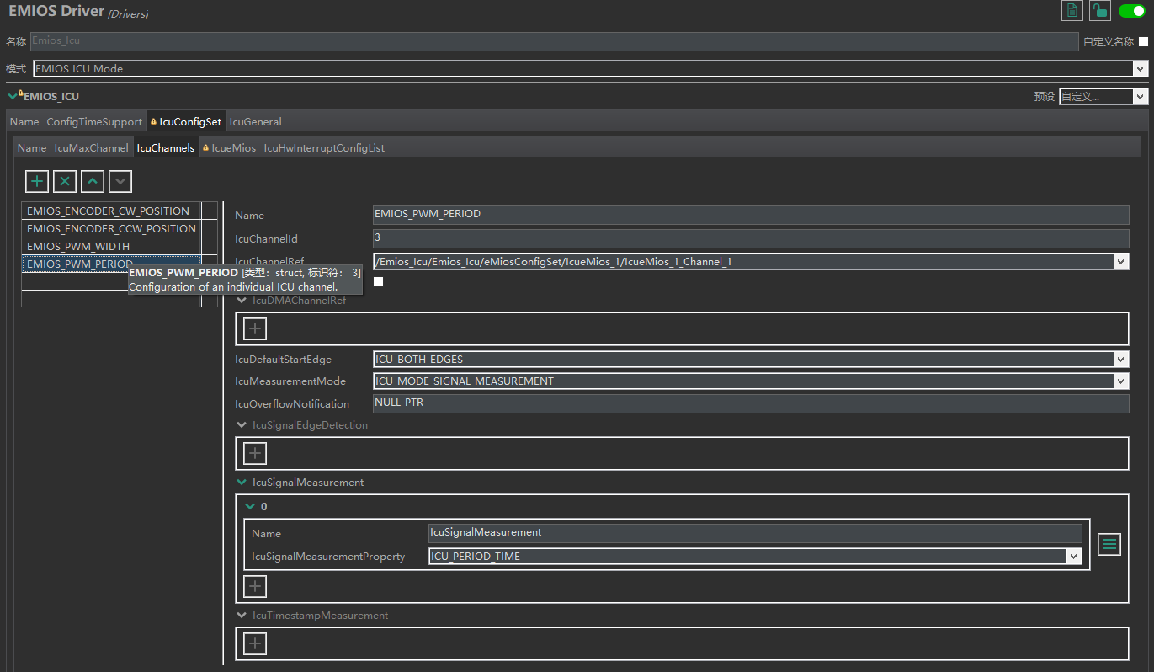Click the unlock padlock icon at top right
Viewport: 1154px width, 672px height.
pyautogui.click(x=1100, y=10)
